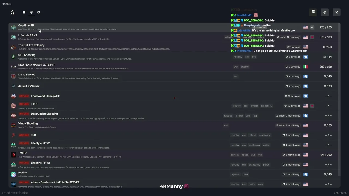Switch to the favorites heart tab

[x=38, y=12]
